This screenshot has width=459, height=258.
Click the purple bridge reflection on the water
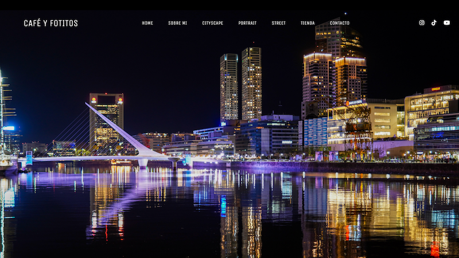click(x=117, y=202)
